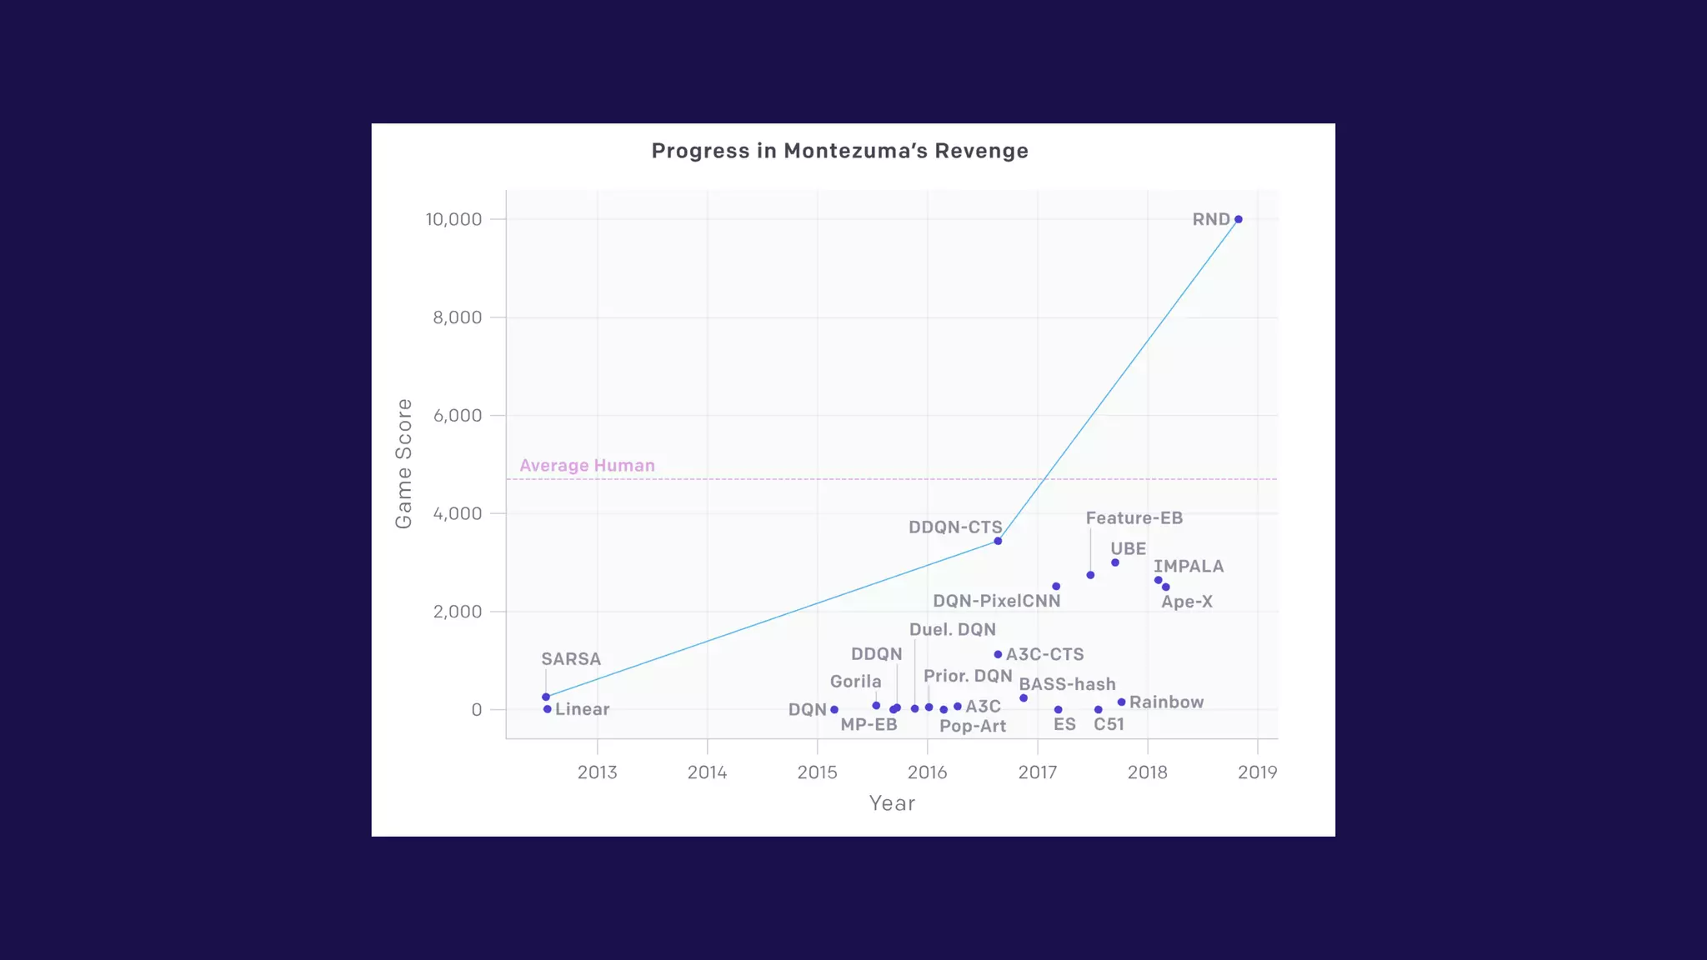
Task: Click the DQN data point
Action: (x=834, y=710)
